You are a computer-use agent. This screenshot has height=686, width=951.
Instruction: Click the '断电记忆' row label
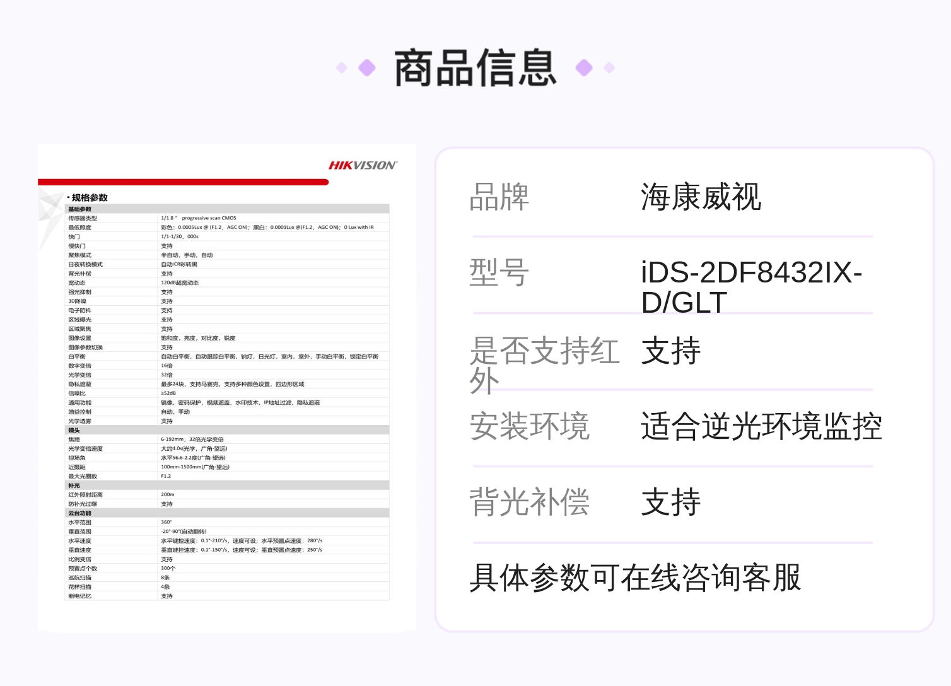(x=80, y=596)
